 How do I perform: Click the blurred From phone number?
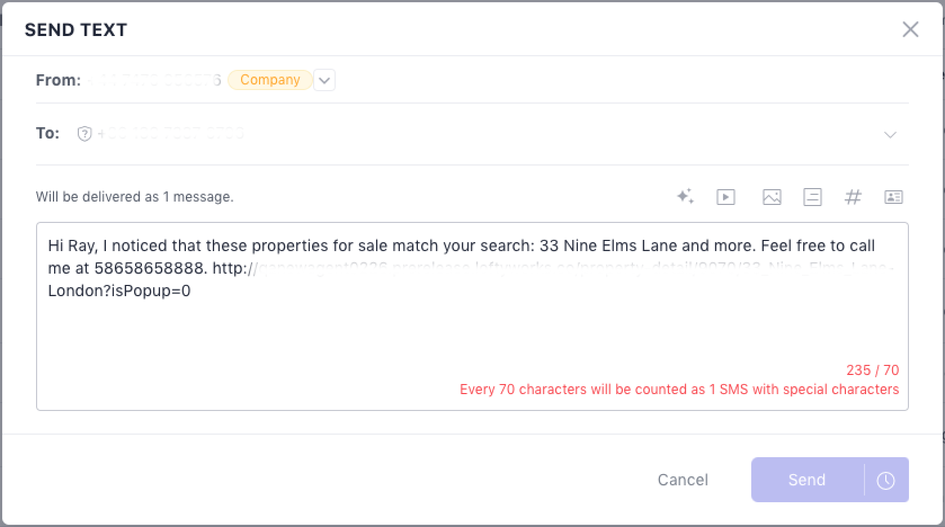(x=153, y=81)
